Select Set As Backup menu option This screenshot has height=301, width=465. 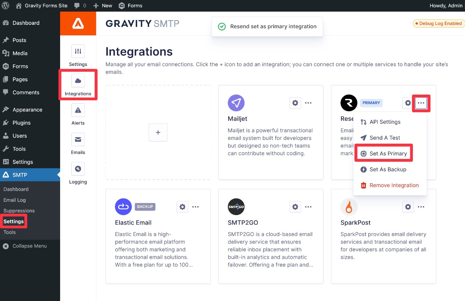tap(388, 170)
